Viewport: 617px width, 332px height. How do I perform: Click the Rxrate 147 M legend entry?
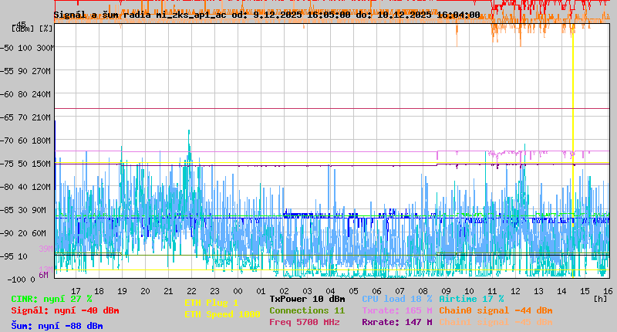click(x=397, y=322)
